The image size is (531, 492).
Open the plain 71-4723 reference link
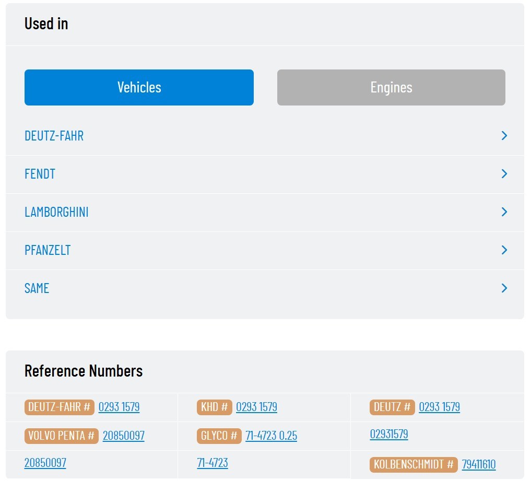(213, 463)
